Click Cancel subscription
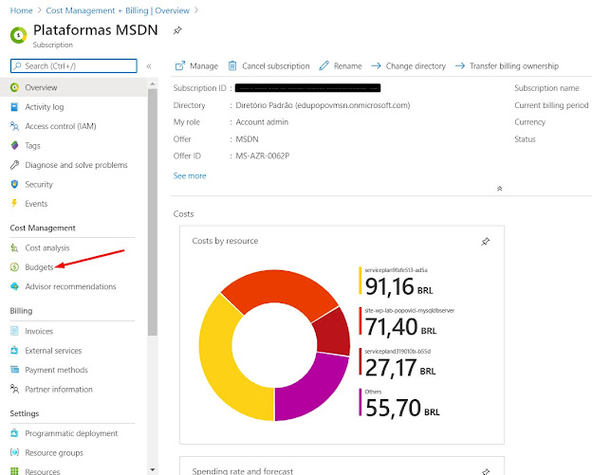The image size is (592, 475). tap(268, 66)
